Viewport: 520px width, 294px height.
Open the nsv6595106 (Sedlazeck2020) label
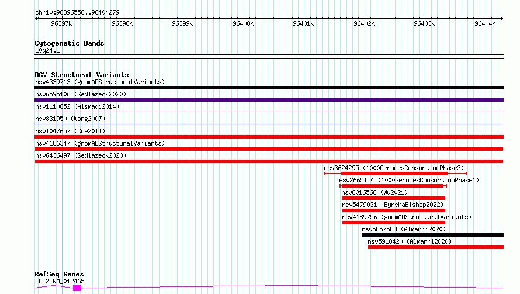coord(81,94)
